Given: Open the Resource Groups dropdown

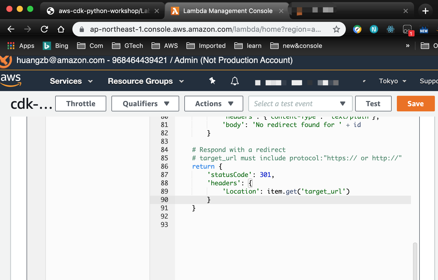Looking at the screenshot, I should [146, 81].
